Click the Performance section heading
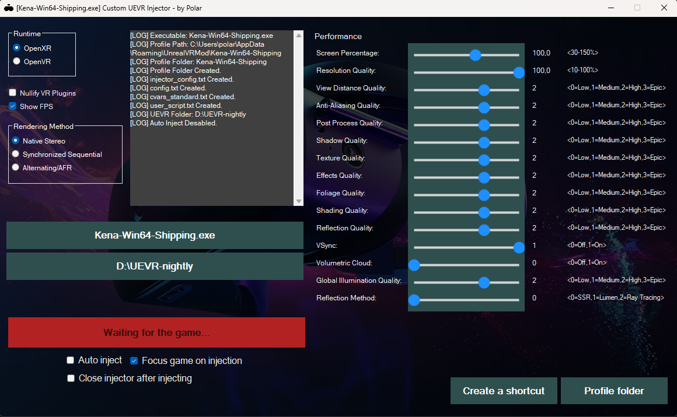The height and width of the screenshot is (417, 677). click(338, 36)
